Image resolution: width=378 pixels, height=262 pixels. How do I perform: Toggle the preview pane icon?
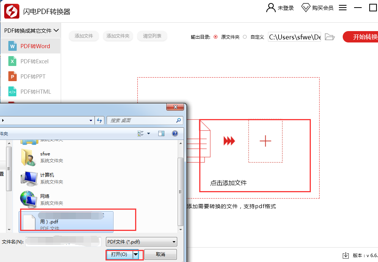161,133
